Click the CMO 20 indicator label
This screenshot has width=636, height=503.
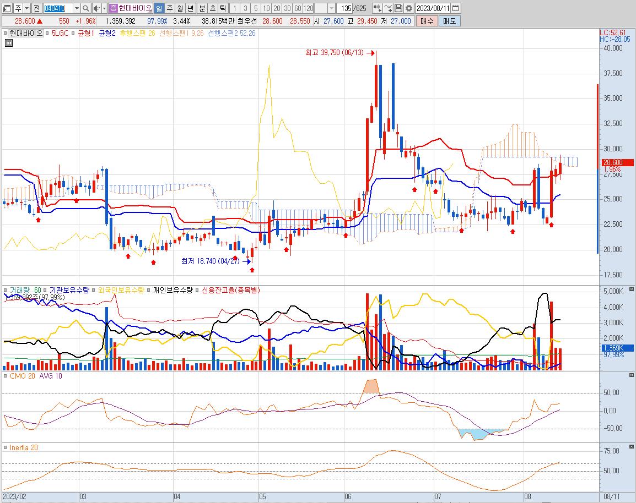(22, 376)
